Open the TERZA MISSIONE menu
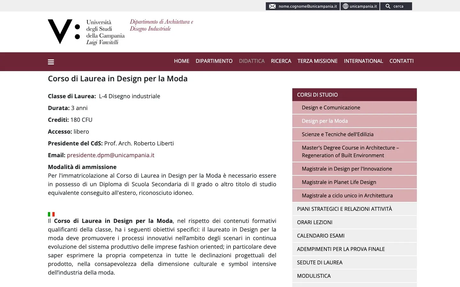 pos(318,61)
